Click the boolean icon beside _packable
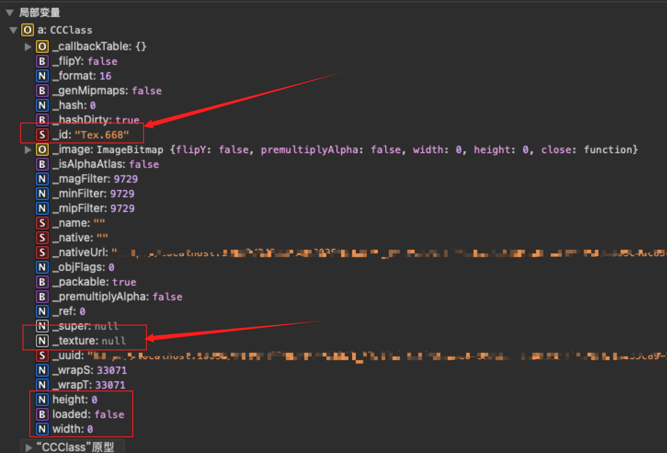Screen dimensions: 667x453 pyautogui.click(x=42, y=282)
